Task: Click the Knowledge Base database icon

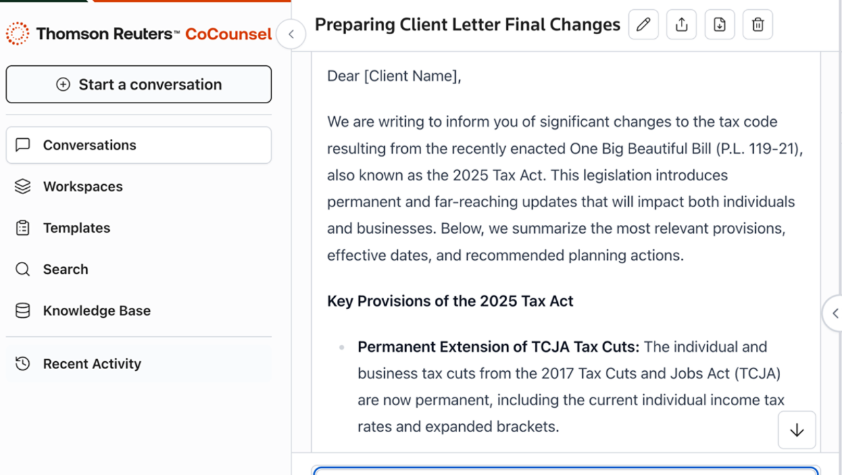Action: (23, 311)
